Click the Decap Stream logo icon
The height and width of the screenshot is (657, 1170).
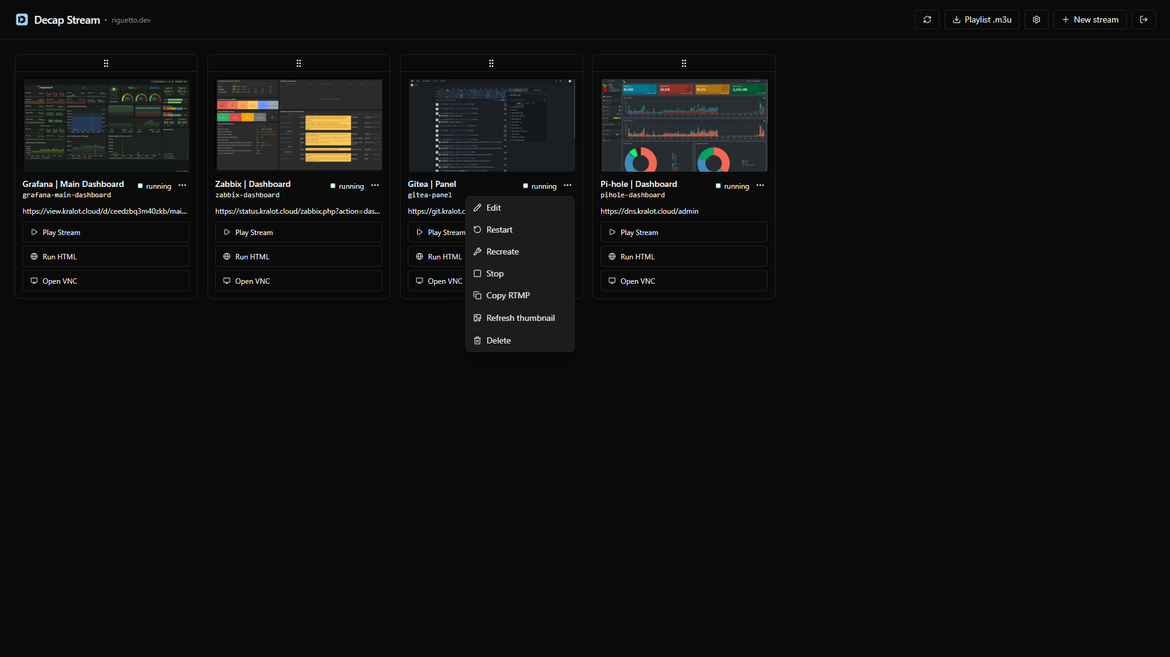pos(22,19)
